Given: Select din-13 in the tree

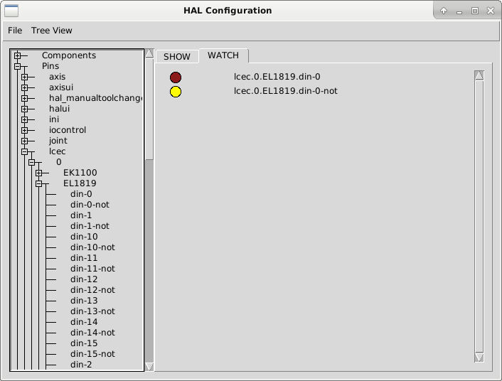Looking at the screenshot, I should [x=84, y=301].
